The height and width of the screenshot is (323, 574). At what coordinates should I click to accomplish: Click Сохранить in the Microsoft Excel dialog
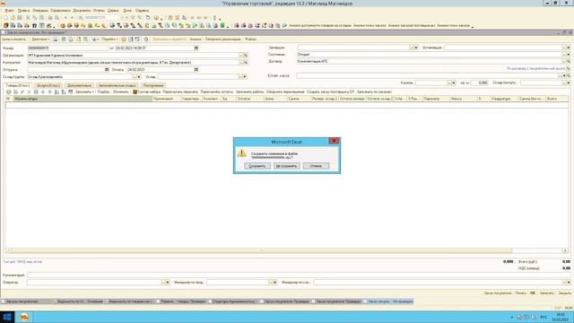[x=257, y=166]
